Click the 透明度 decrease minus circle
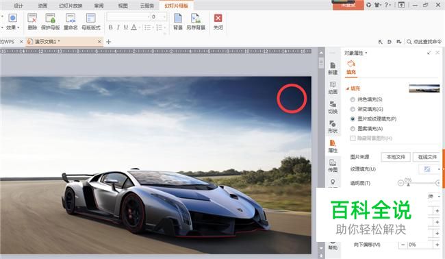 (400, 183)
